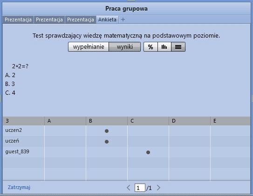Select the uczeń row name

pyautogui.click(x=12, y=141)
